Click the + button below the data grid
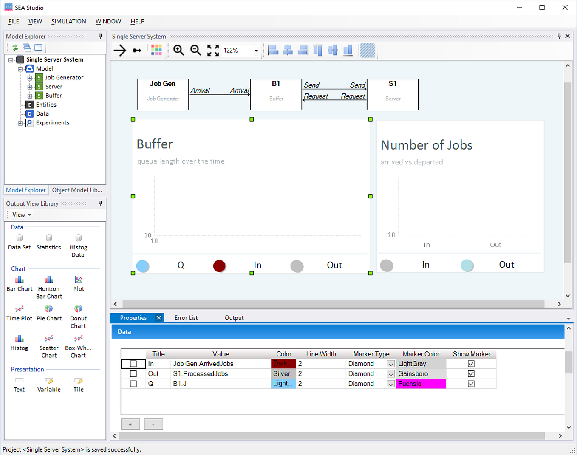The image size is (577, 455). tap(130, 424)
